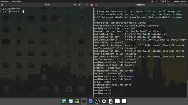Open the Workspaces overview in top bar
This screenshot has width=188, height=105.
coord(5,1)
